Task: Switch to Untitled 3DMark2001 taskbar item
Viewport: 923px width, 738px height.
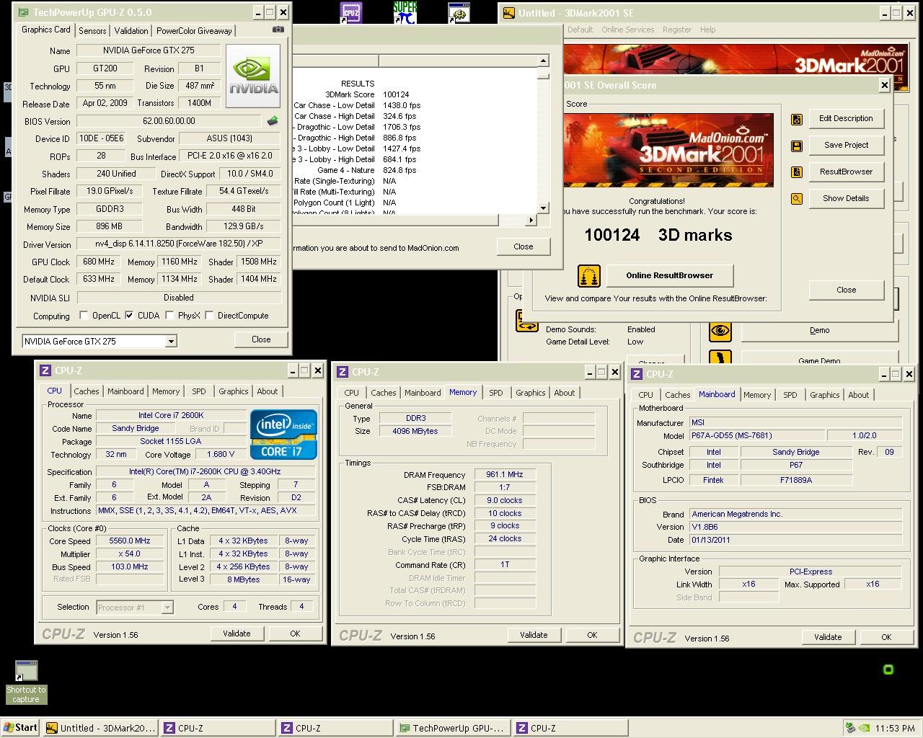Action: coord(100,728)
